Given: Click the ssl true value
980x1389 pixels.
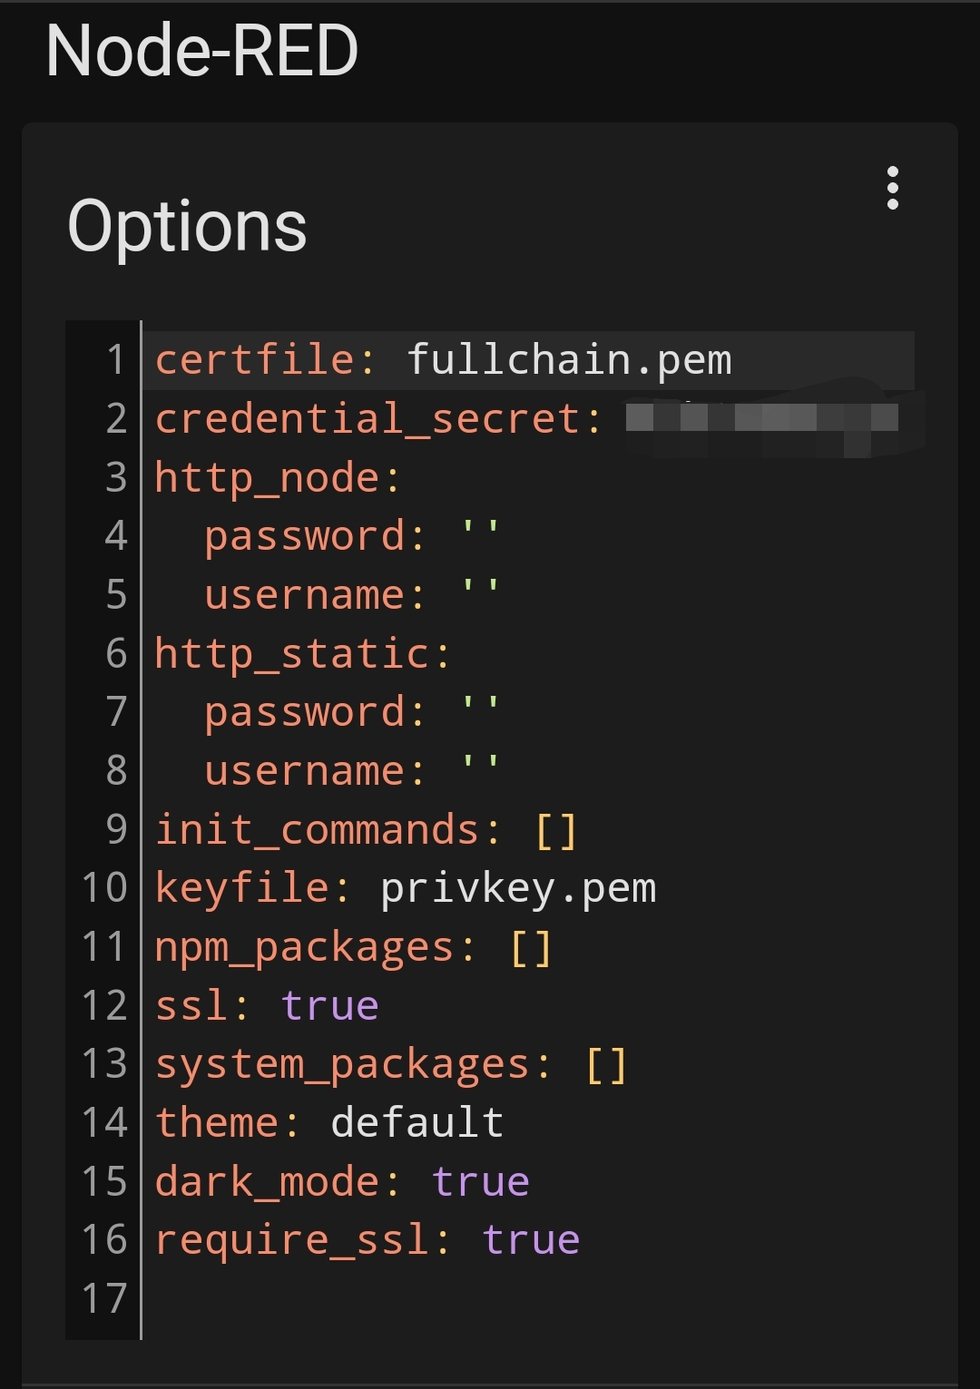Looking at the screenshot, I should [329, 1006].
